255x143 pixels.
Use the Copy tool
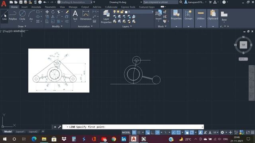(47, 17)
